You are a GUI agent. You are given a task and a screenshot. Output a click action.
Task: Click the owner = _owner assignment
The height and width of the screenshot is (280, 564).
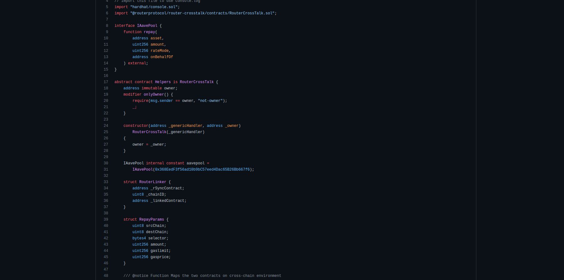[149, 144]
